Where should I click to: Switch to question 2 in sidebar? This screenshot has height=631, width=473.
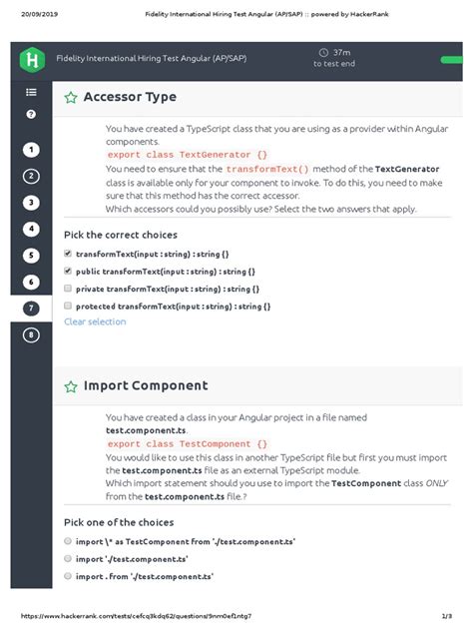31,177
